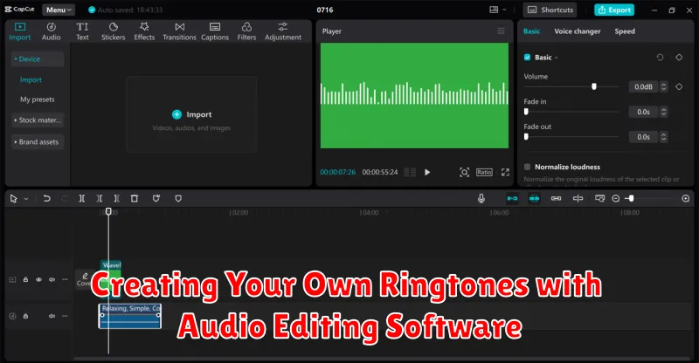Click the Split clip tool in timeline toolbar

click(80, 199)
